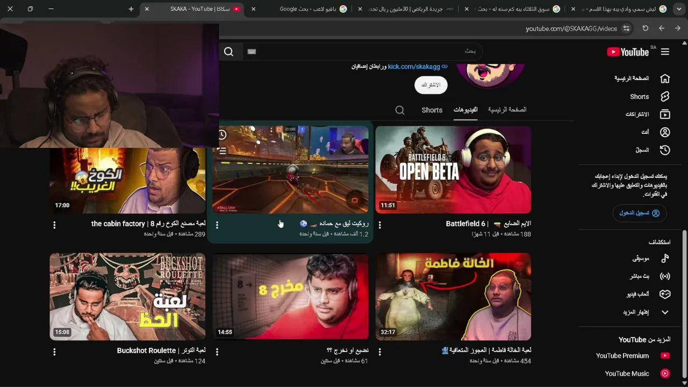The image size is (688, 387).
Task: Open Shorts icon in the sidebar
Action: tap(665, 97)
